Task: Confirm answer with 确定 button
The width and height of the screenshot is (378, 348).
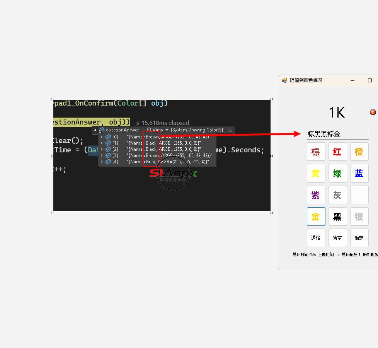Action: tap(359, 238)
